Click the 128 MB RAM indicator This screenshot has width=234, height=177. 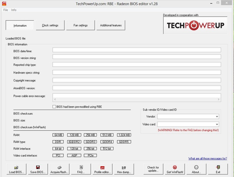(74, 135)
